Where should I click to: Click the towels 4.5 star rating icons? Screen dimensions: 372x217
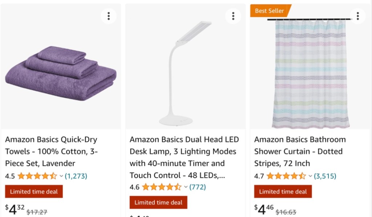coord(37,176)
